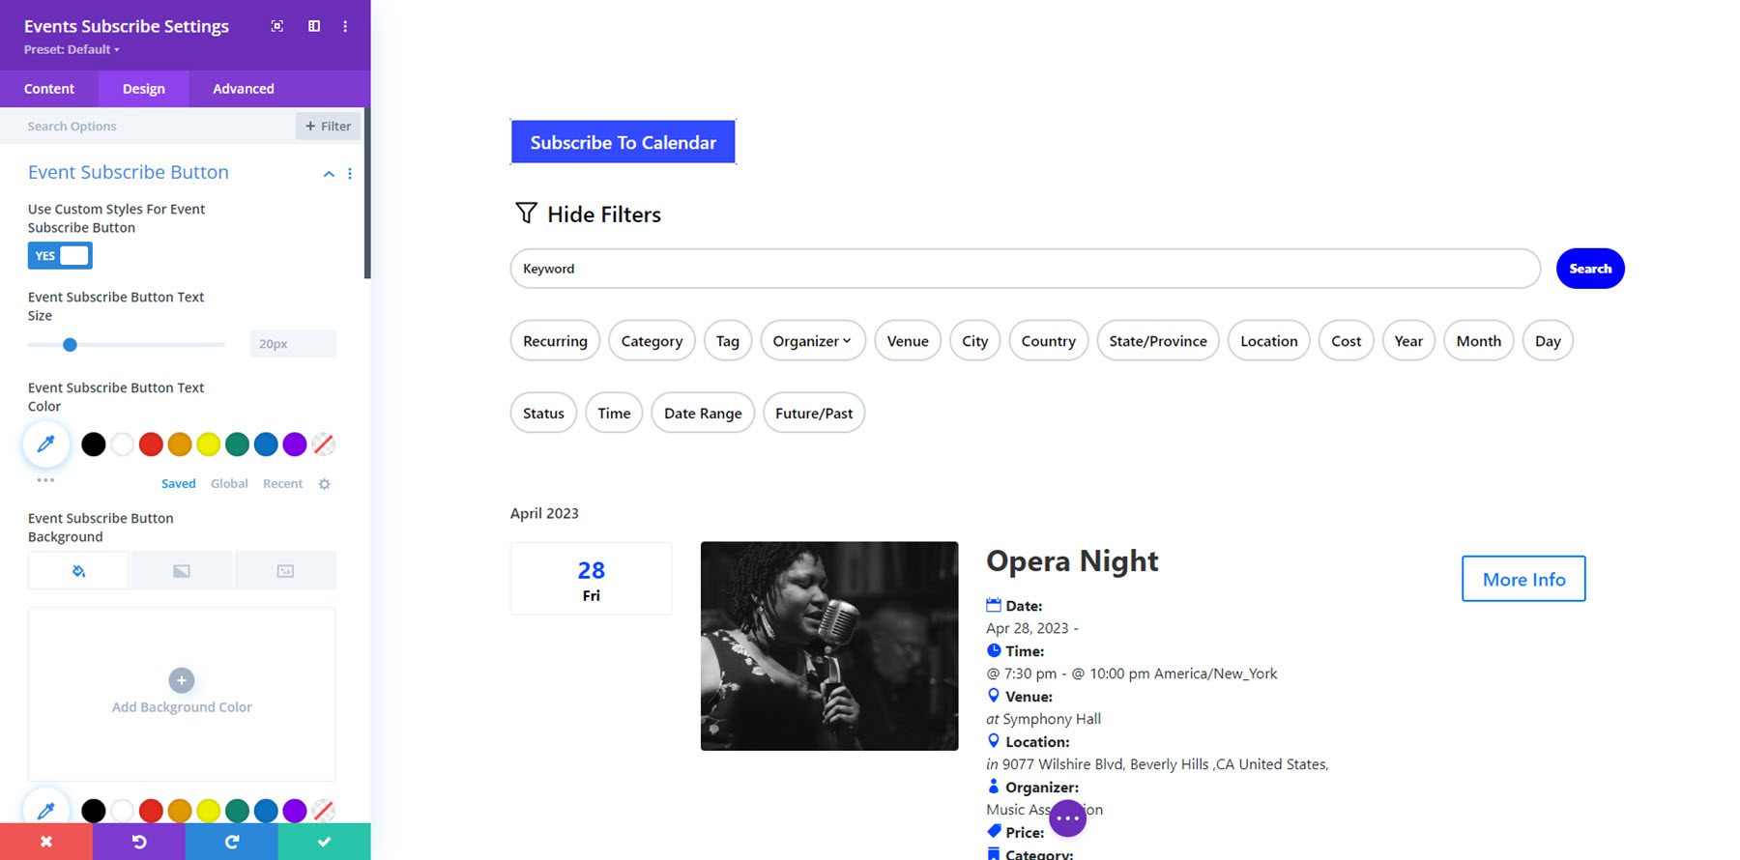Select green swatch for button text color

click(237, 444)
